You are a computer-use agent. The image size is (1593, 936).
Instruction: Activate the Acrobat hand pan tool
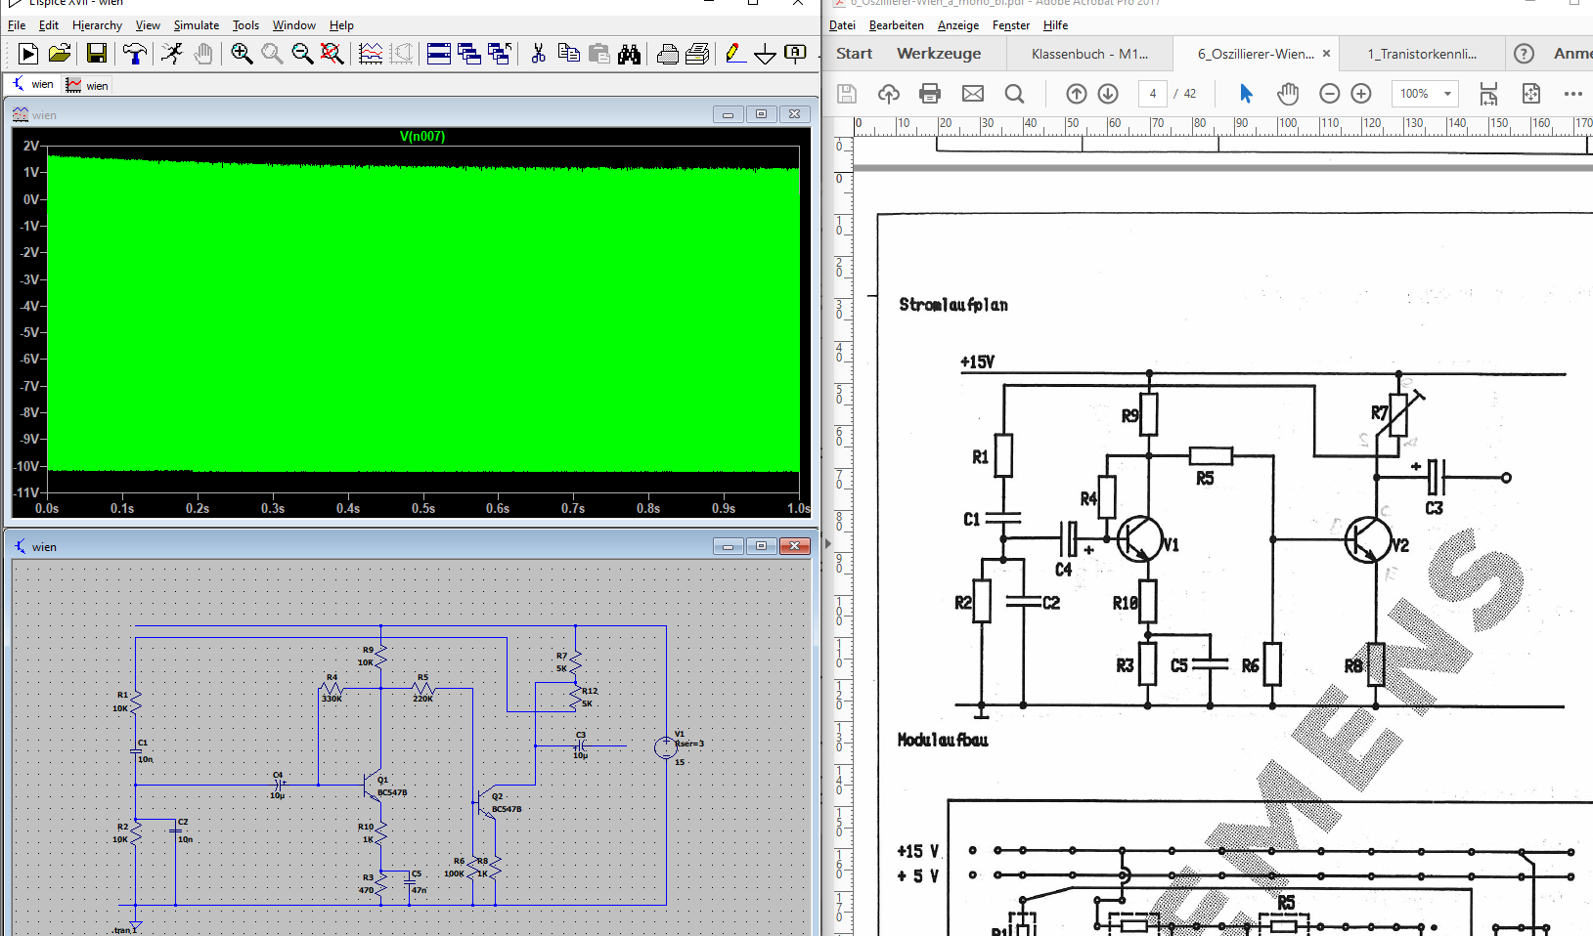point(1288,94)
